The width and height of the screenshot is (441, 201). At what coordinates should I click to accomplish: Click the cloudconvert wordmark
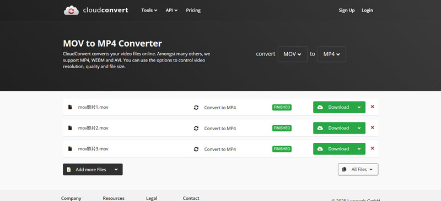pyautogui.click(x=105, y=10)
